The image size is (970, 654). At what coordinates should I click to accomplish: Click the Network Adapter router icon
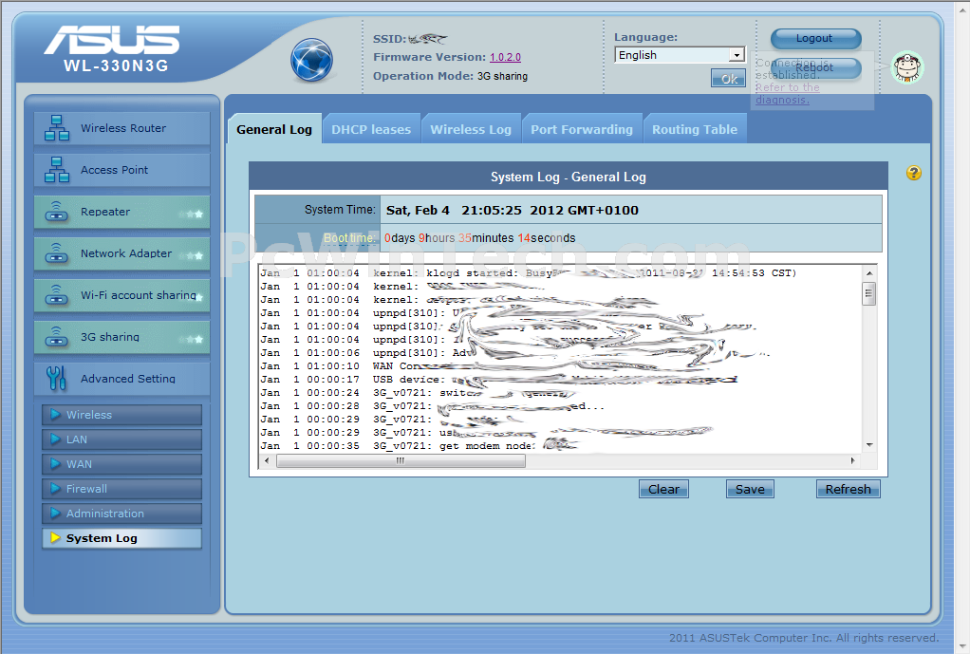pyautogui.click(x=57, y=253)
